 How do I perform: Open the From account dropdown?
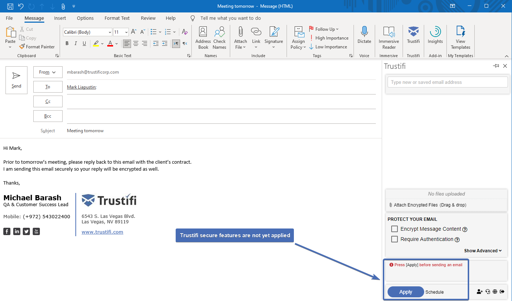[x=48, y=72]
